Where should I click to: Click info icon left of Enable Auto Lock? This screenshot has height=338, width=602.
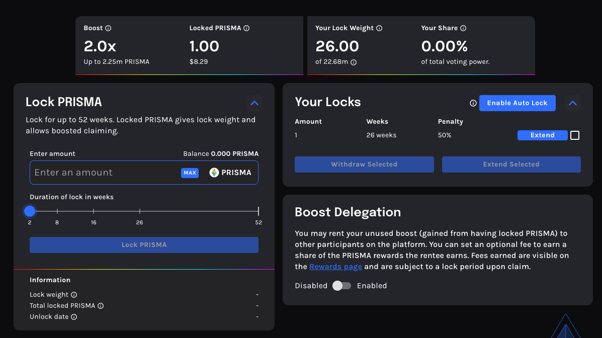[473, 103]
